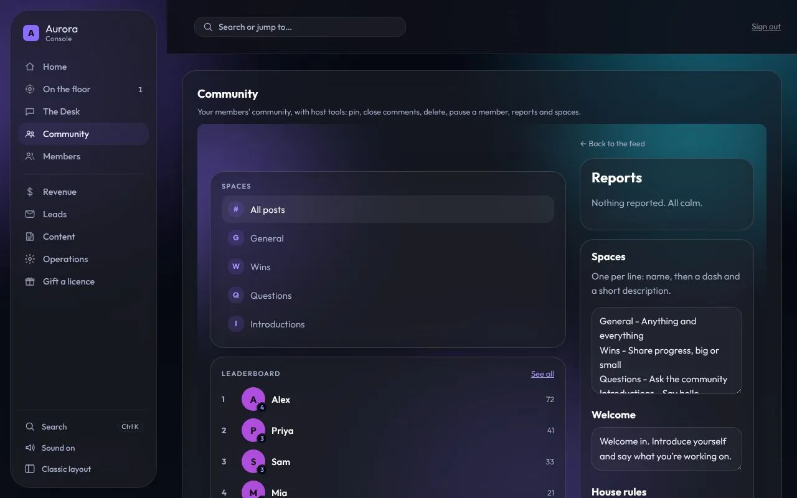This screenshot has width=797, height=498.
Task: Open Home from the sidebar
Action: coord(83,67)
